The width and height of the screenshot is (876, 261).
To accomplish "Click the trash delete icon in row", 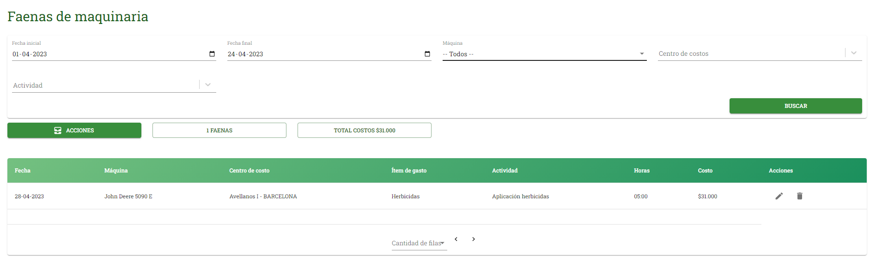I will coord(800,196).
